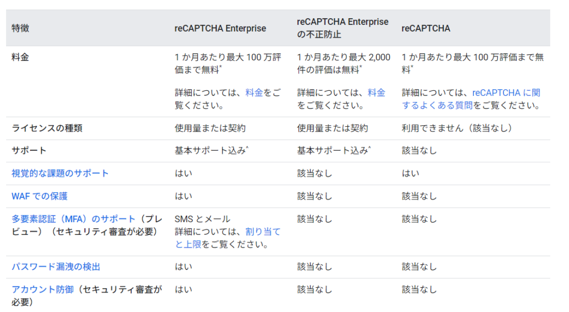Viewport: 569px width, 312px height.
Task: Click the reCAPTCHA Enterprise の不正防止 column header
Action: click(x=342, y=28)
